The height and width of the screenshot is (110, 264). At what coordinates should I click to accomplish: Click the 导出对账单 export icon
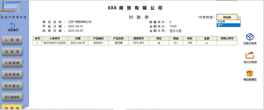[x=250, y=55]
